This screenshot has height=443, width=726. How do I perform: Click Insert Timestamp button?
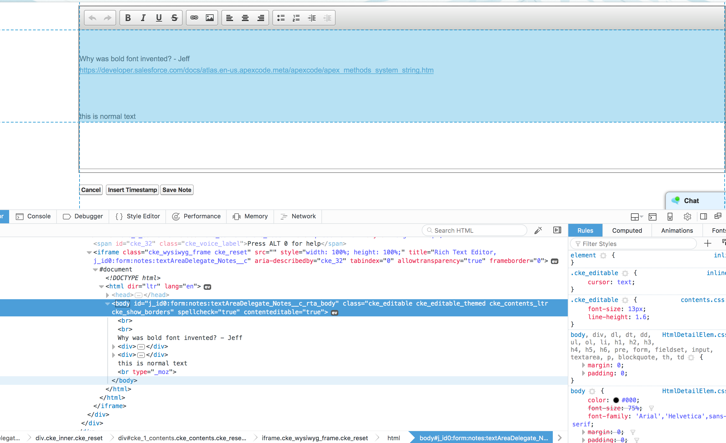click(132, 190)
